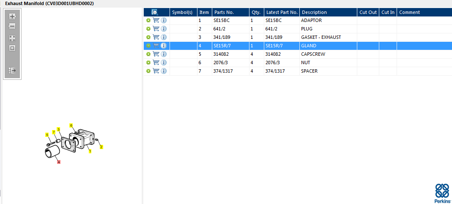This screenshot has width=452, height=204.
Task: Click gear icon for ADAPTOR row
Action: click(x=148, y=20)
